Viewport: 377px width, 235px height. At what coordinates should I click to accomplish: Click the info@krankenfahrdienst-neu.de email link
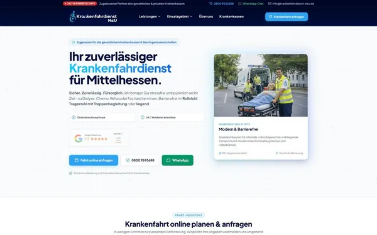(x=291, y=4)
